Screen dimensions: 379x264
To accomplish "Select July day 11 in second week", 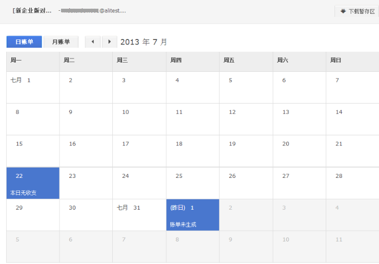I will [193, 119].
